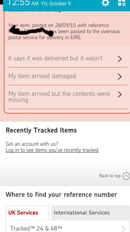The height and width of the screenshot is (232, 130).
Task: Open settings via the gear icon
Action: [x=105, y=3]
